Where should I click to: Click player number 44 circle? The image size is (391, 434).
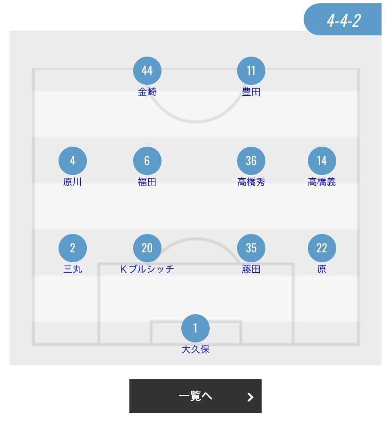[x=147, y=71]
